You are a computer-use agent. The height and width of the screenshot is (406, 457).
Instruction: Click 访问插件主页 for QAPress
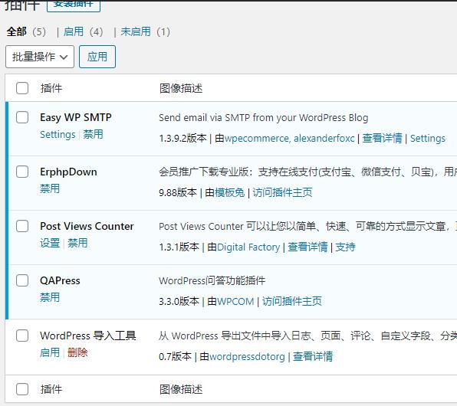291,302
